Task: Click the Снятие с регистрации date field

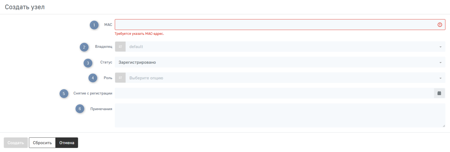Action: pos(274,93)
